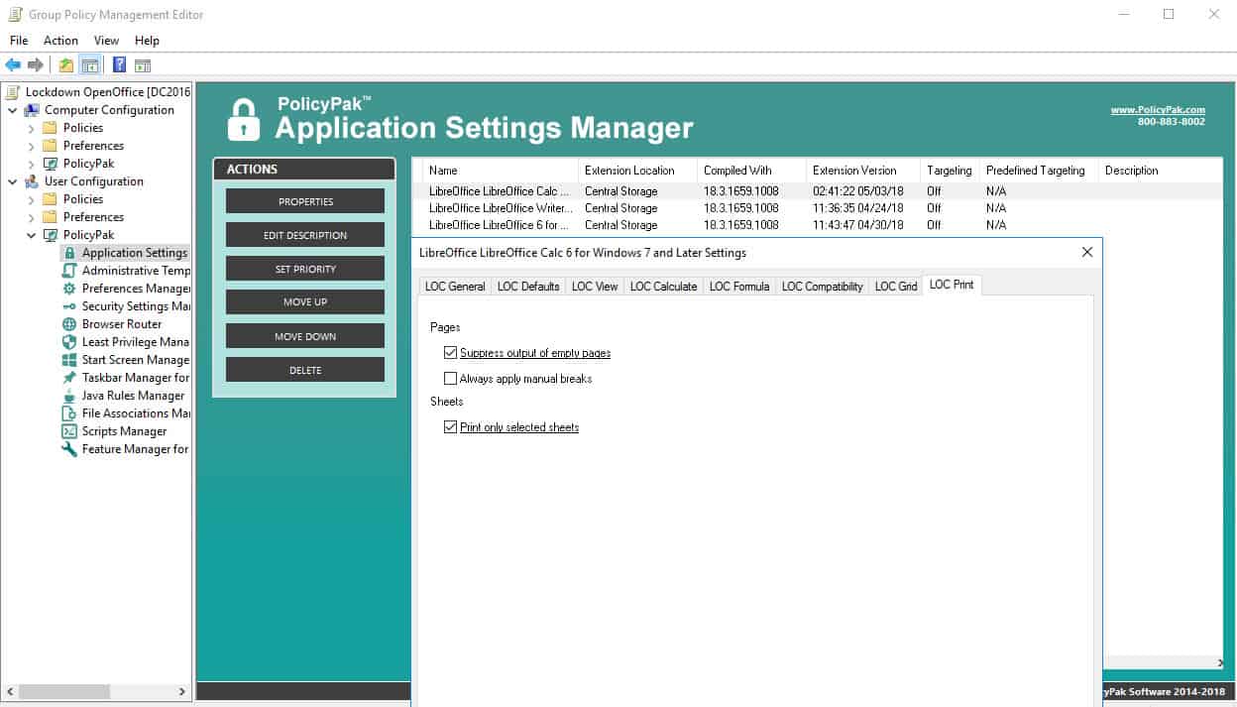Click the Show/Hide action pane icon
Screen dimensions: 1237x707
coord(143,65)
